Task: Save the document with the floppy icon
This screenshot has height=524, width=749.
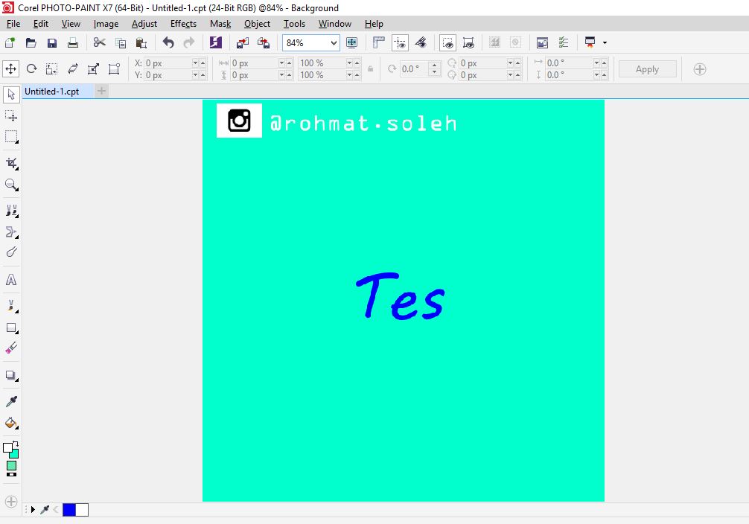Action: [52, 43]
